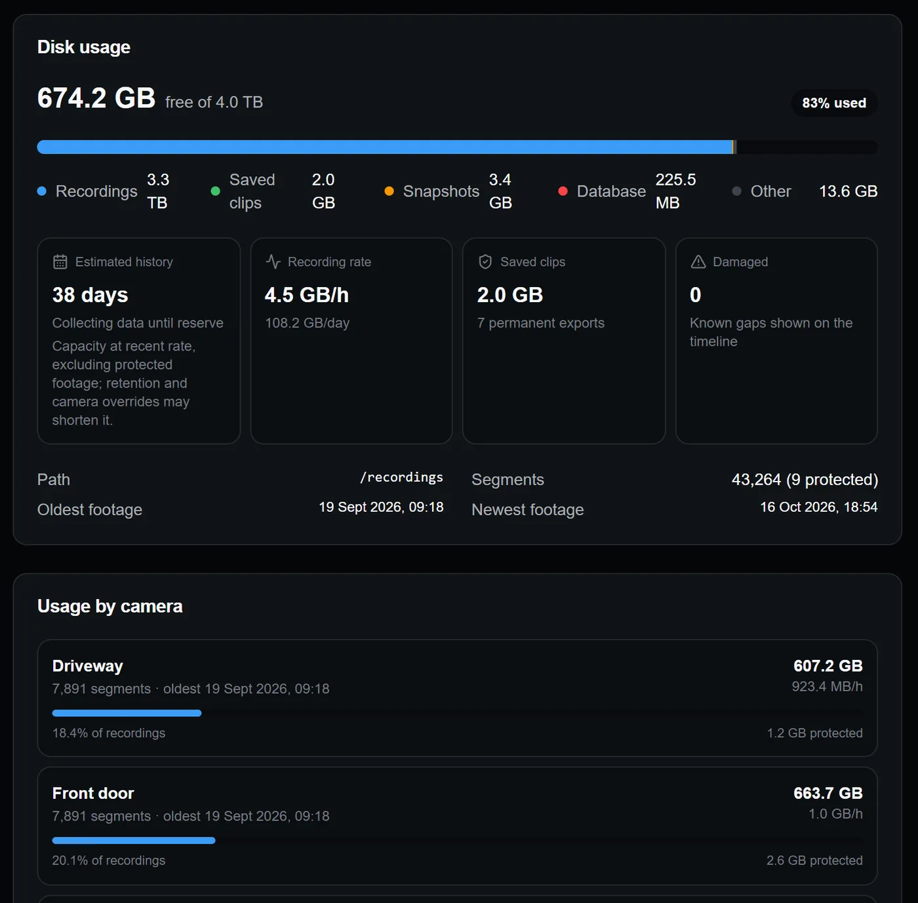Click the orange Snapshots legend dot
This screenshot has height=903, width=918.
point(389,191)
